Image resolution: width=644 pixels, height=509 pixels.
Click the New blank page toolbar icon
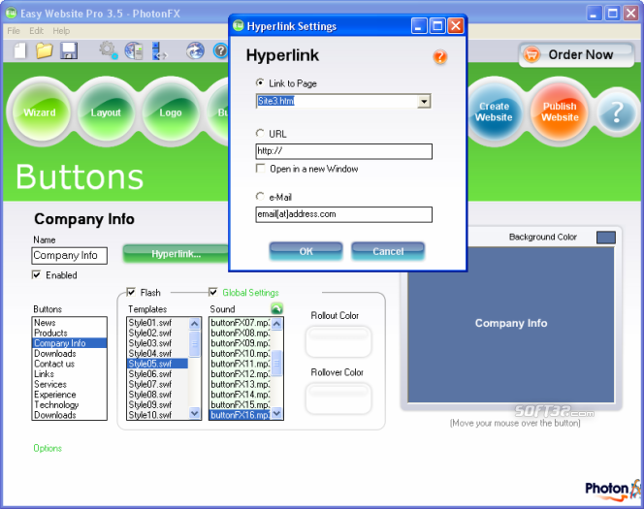19,50
